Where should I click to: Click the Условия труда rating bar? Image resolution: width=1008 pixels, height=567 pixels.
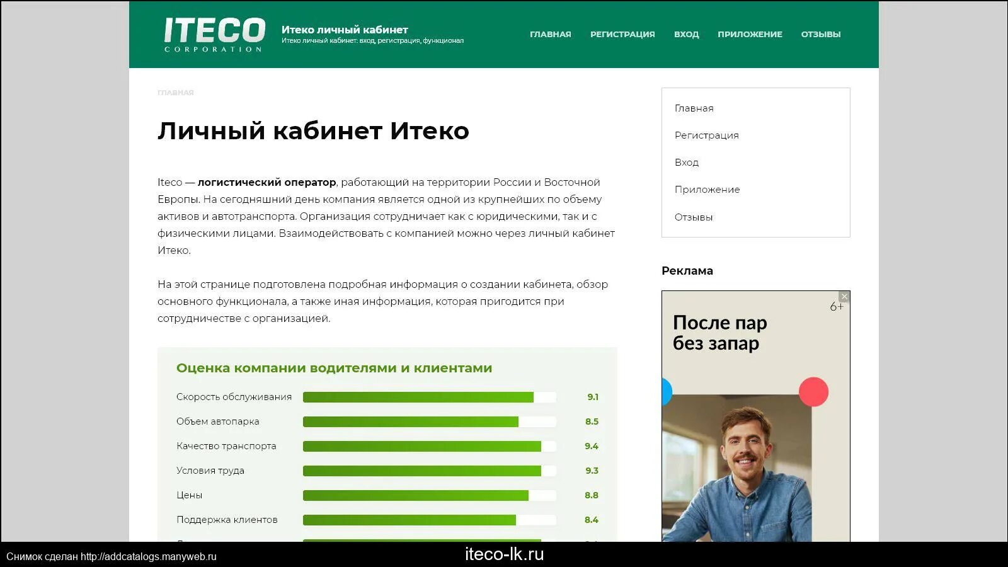(430, 471)
